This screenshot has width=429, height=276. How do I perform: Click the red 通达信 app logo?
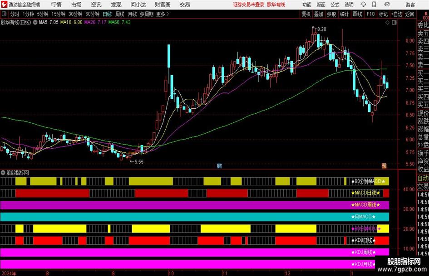coord(4,5)
